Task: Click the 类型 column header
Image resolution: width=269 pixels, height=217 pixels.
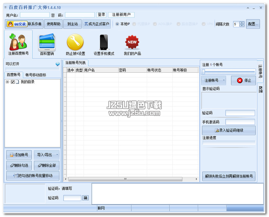Action: [x=79, y=70]
